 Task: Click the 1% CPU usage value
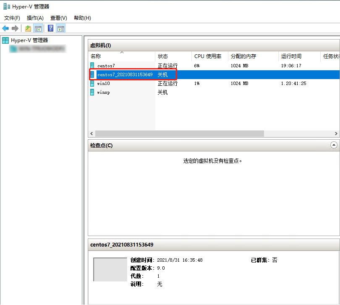pyautogui.click(x=197, y=83)
